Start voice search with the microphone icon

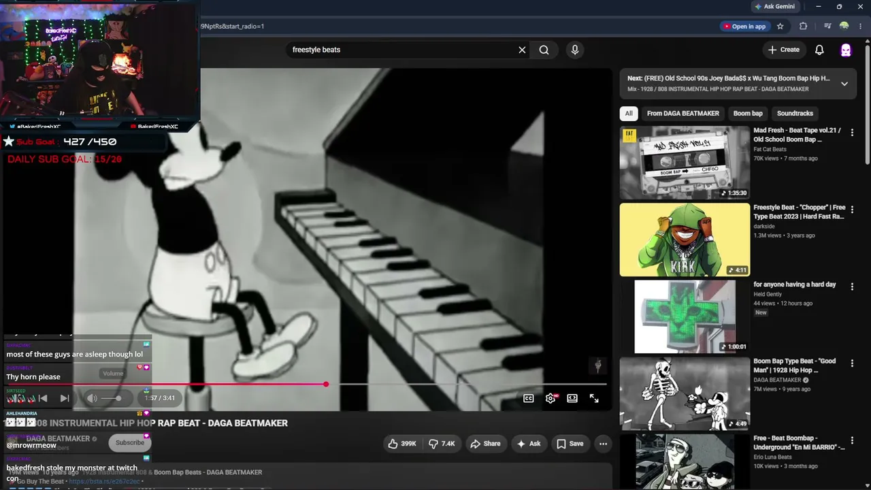point(575,50)
